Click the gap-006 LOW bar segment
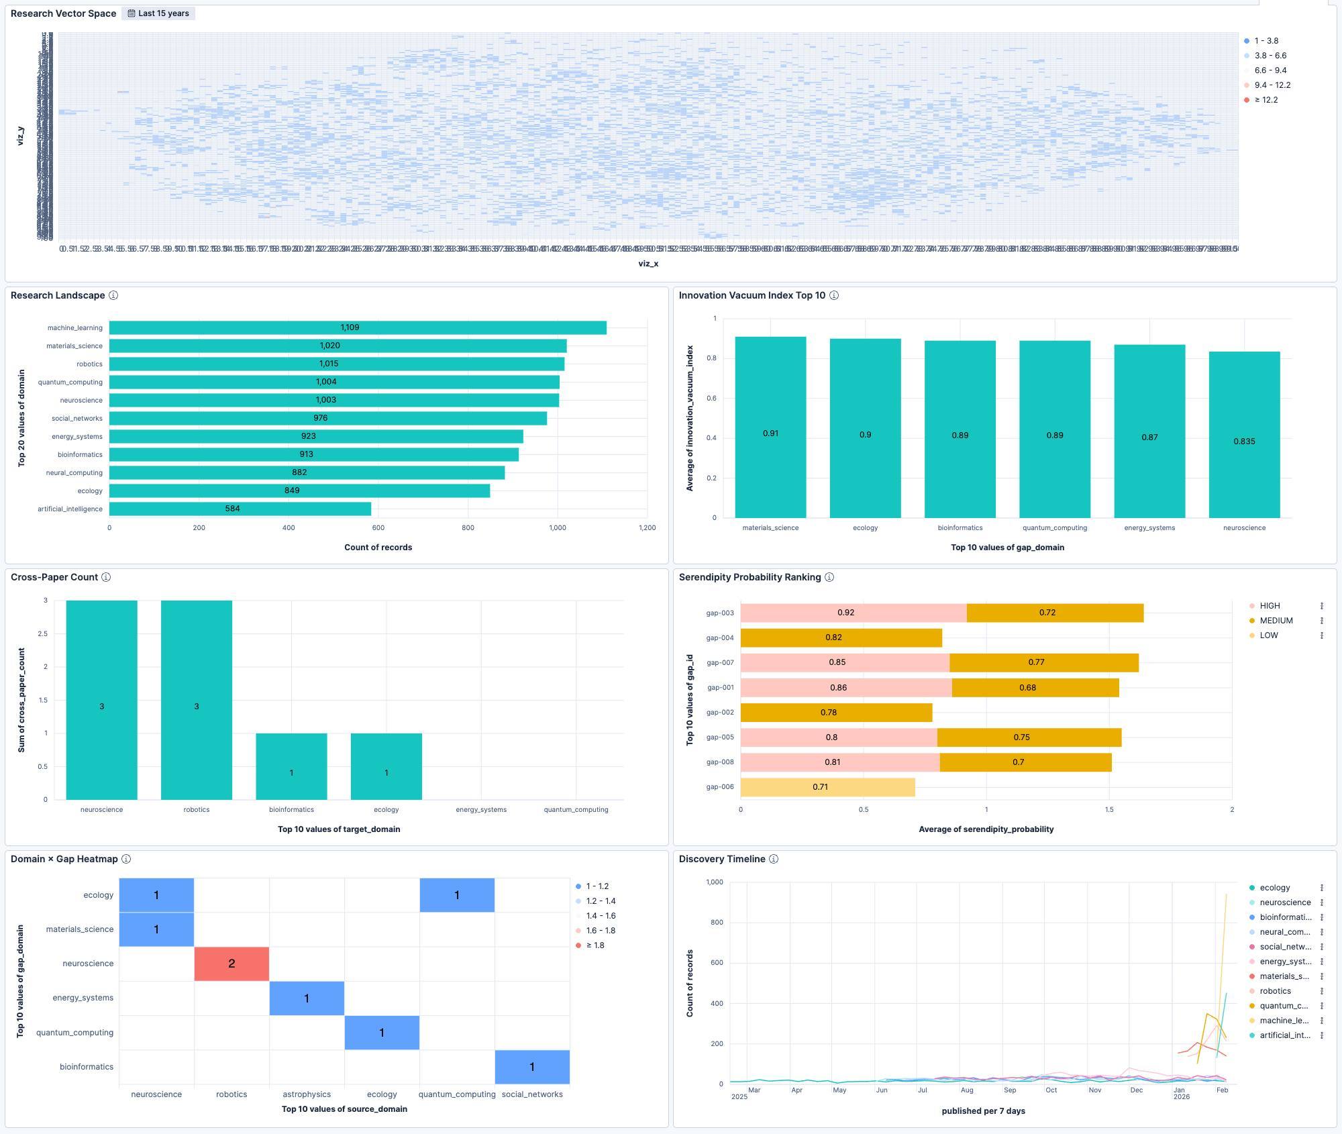Viewport: 1342px width, 1134px height. point(827,787)
